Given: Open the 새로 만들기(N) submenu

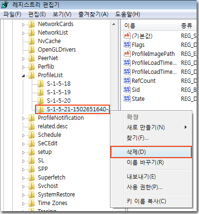Looking at the screenshot, I should [x=151, y=127].
